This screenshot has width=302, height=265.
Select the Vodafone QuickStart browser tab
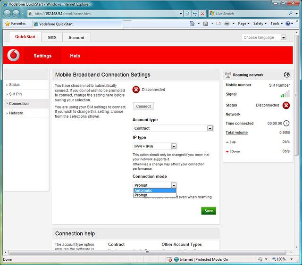pyautogui.click(x=77, y=24)
